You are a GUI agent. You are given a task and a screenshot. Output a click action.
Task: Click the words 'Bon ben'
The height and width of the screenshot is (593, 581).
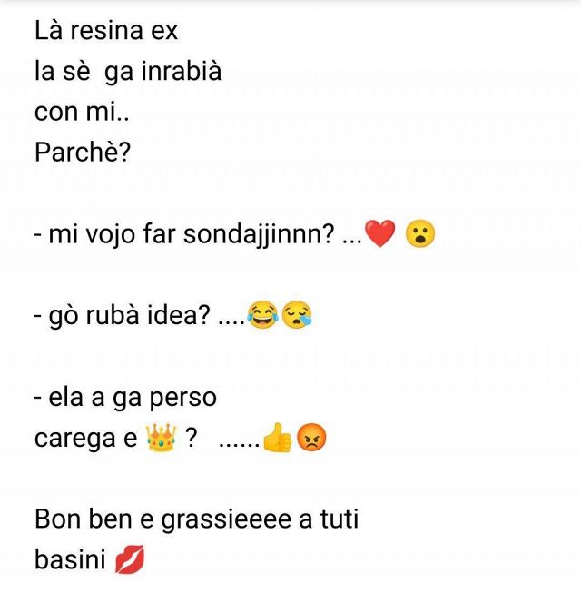pyautogui.click(x=84, y=519)
